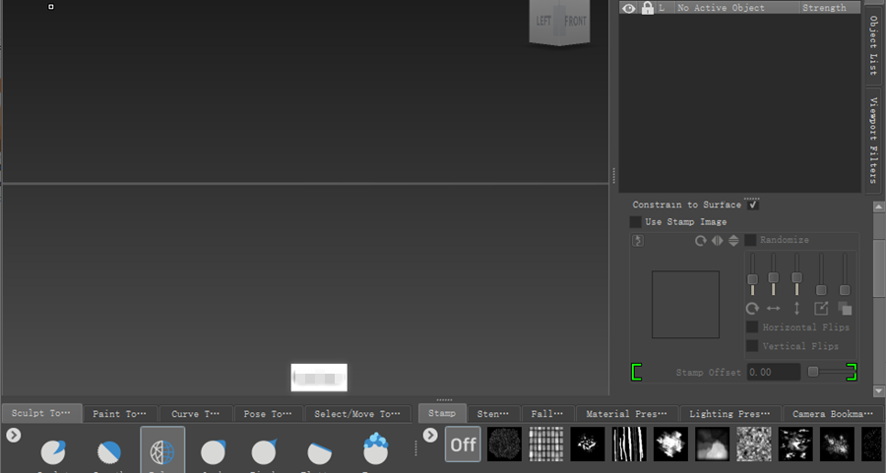The height and width of the screenshot is (473, 886).
Task: Click the Stamp Offset slider handle
Action: [813, 372]
